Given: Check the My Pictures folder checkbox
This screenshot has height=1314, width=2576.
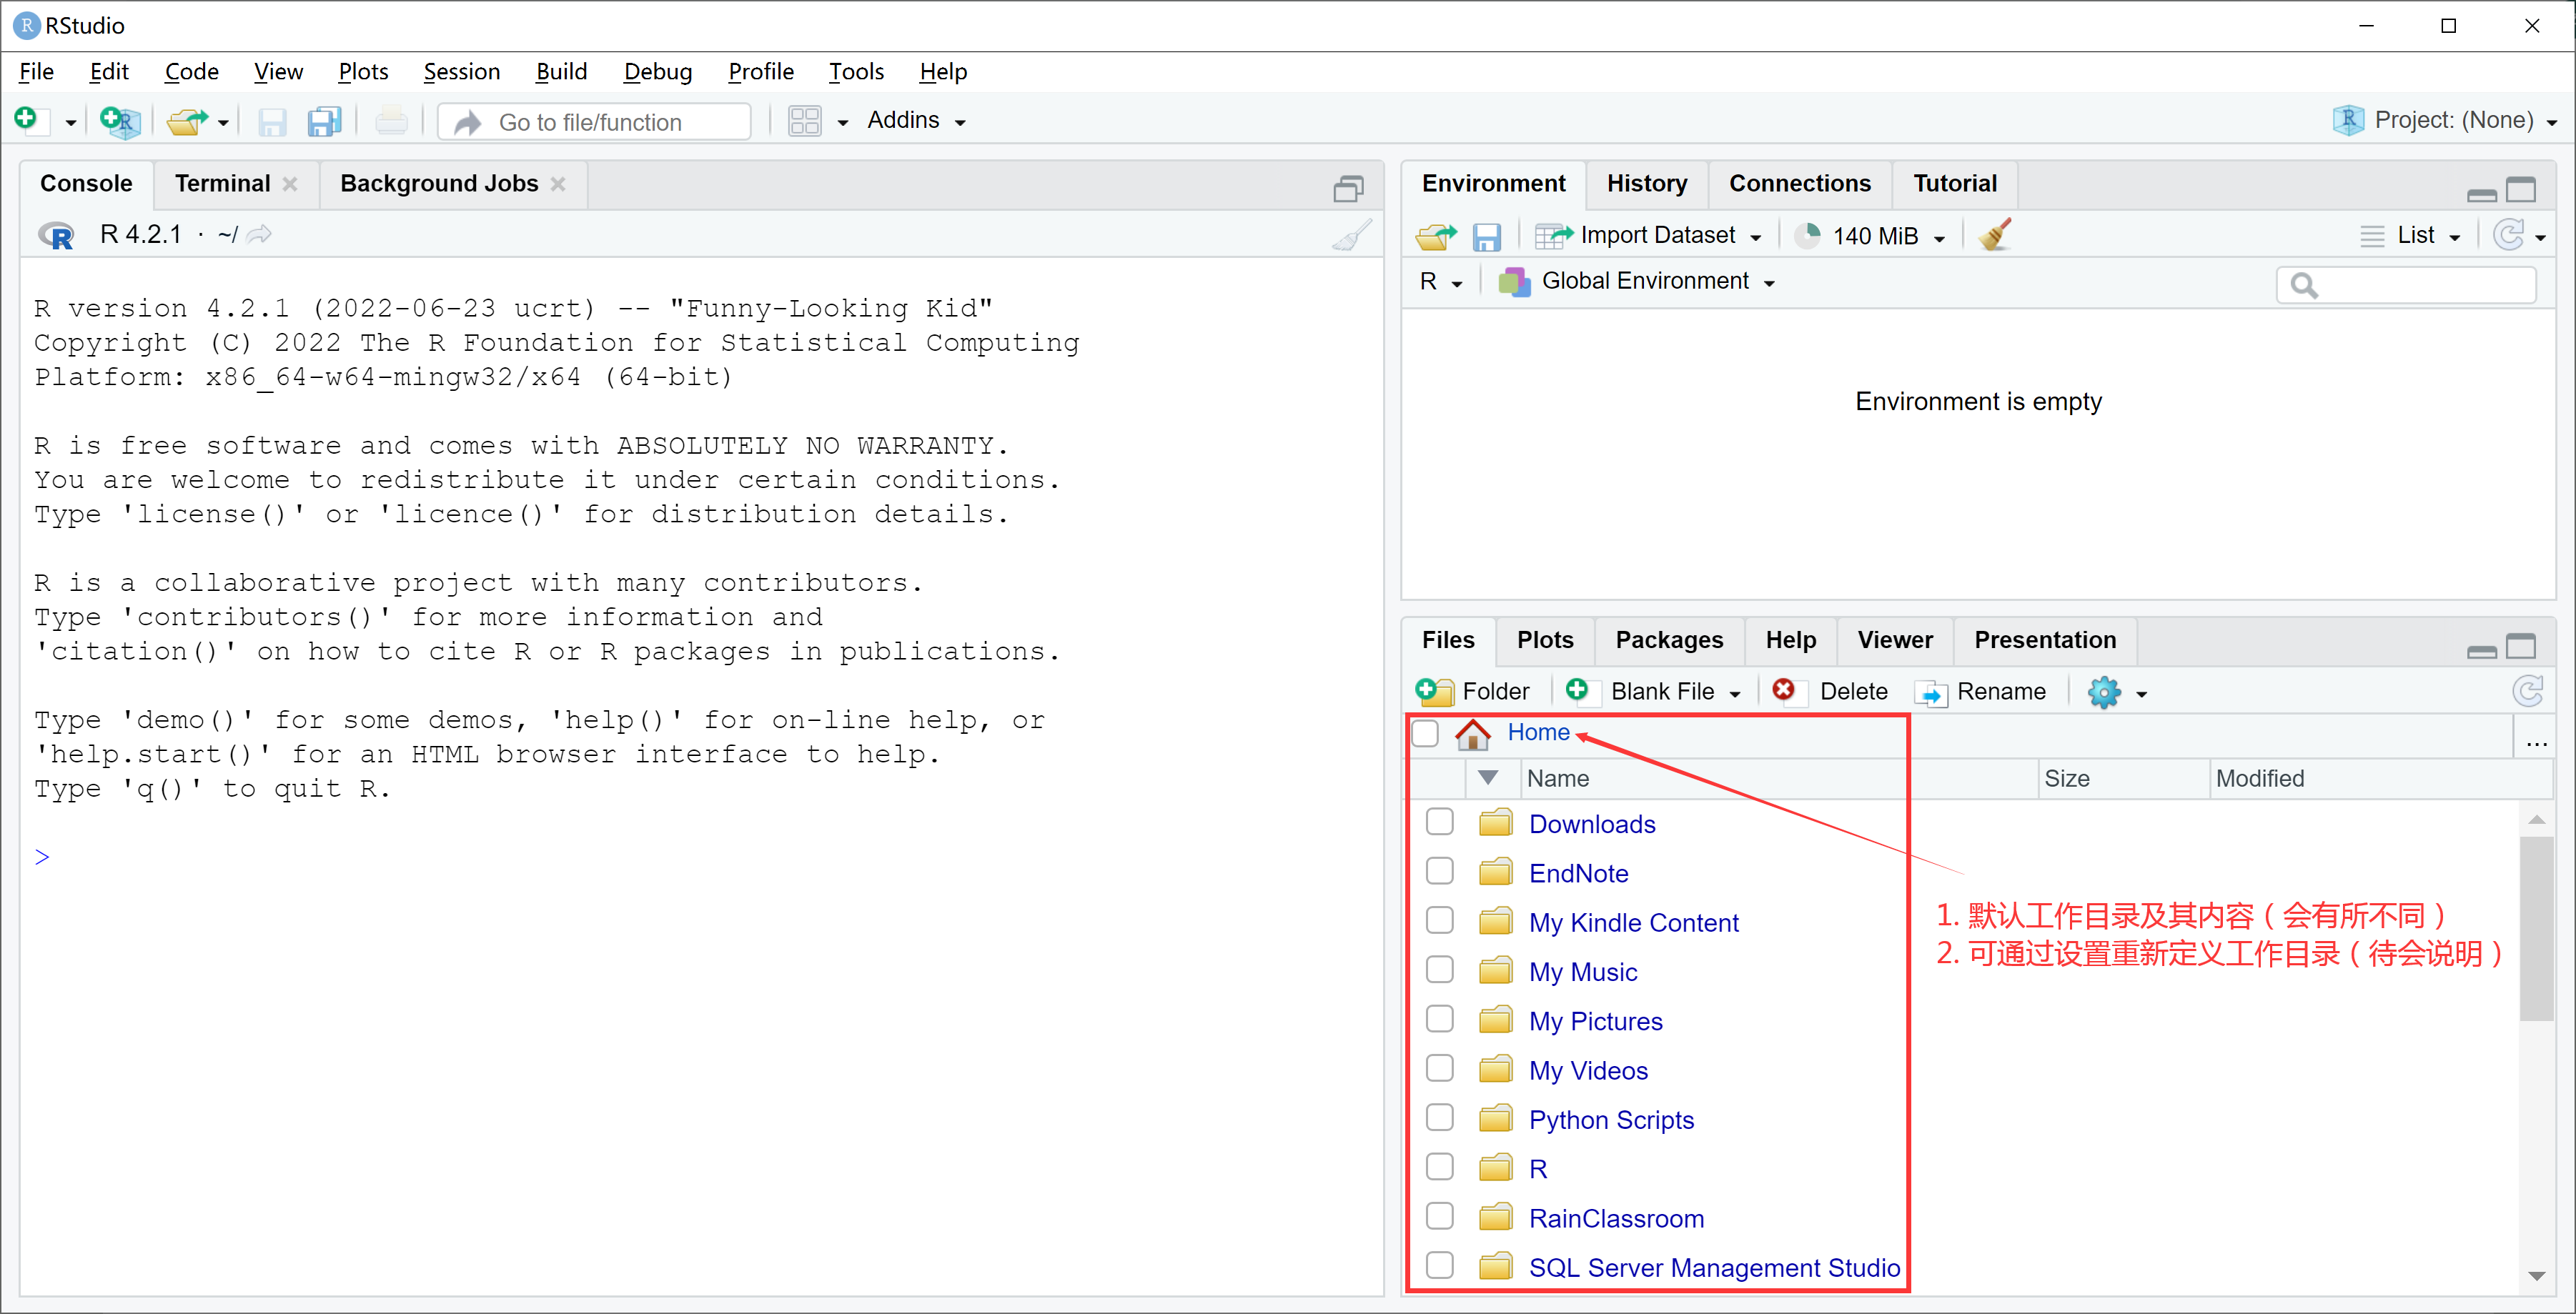Looking at the screenshot, I should 1439,1019.
